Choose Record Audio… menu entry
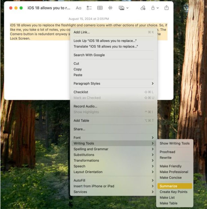Image resolution: width=207 pixels, height=209 pixels. point(114,106)
